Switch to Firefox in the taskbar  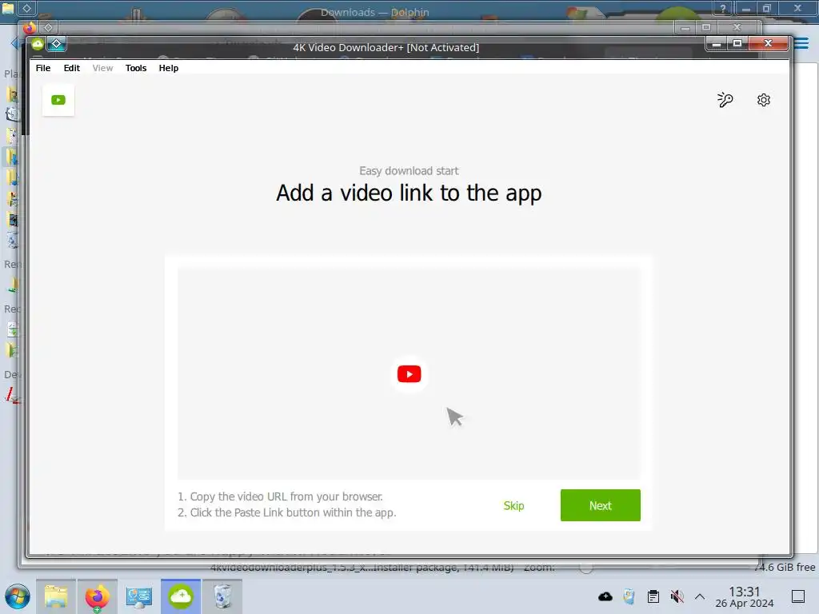97,596
